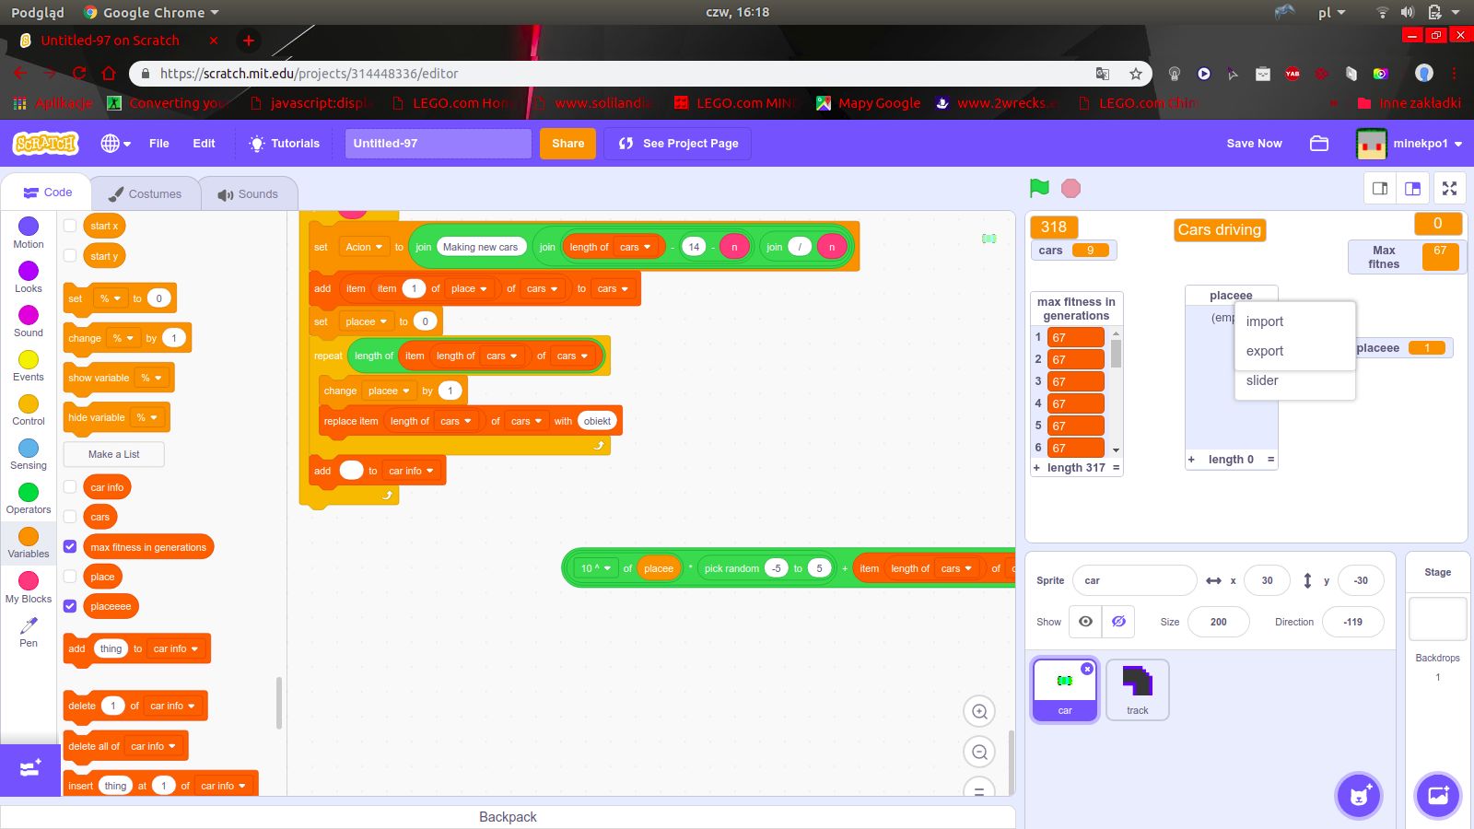Click the orange Share button
The width and height of the screenshot is (1474, 829).
pyautogui.click(x=567, y=144)
